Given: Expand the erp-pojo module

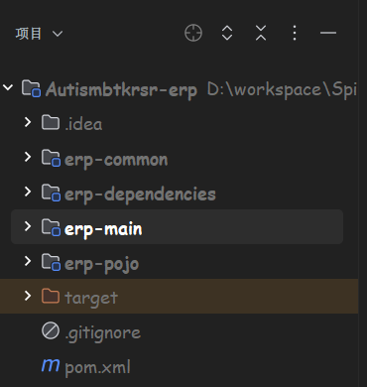Looking at the screenshot, I should point(28,261).
